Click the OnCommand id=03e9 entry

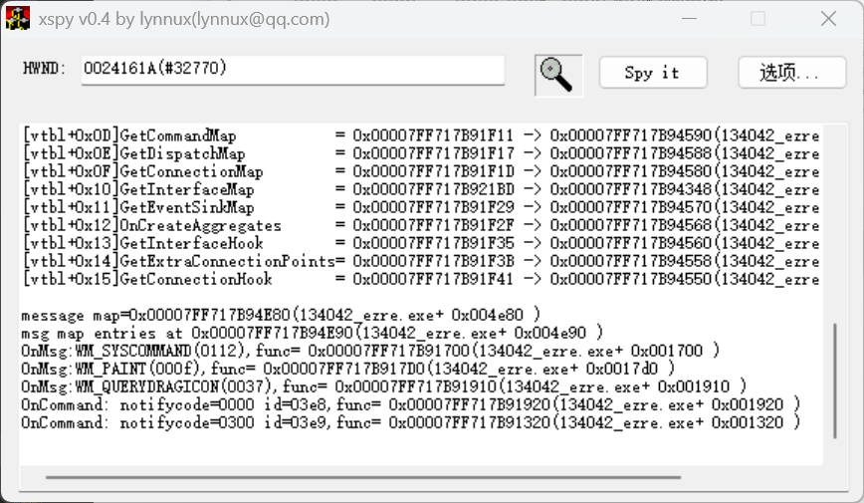(408, 422)
